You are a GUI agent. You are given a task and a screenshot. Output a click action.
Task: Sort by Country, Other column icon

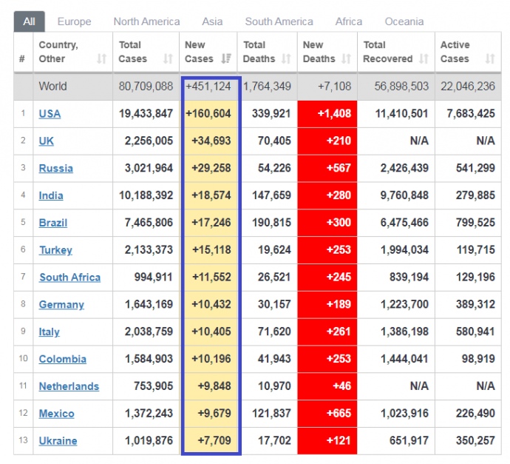point(102,58)
